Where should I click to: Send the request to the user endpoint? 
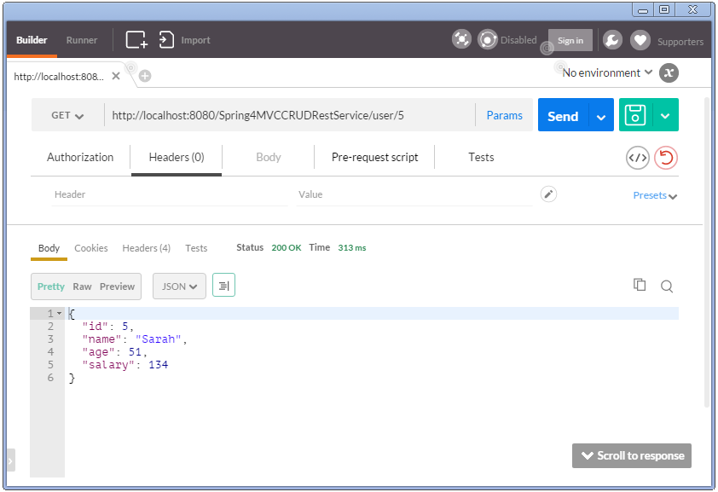coord(562,114)
